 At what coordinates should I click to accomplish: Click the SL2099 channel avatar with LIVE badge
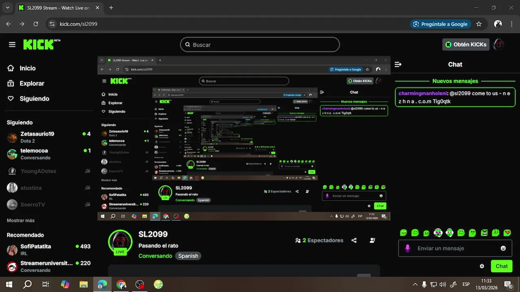point(120,242)
